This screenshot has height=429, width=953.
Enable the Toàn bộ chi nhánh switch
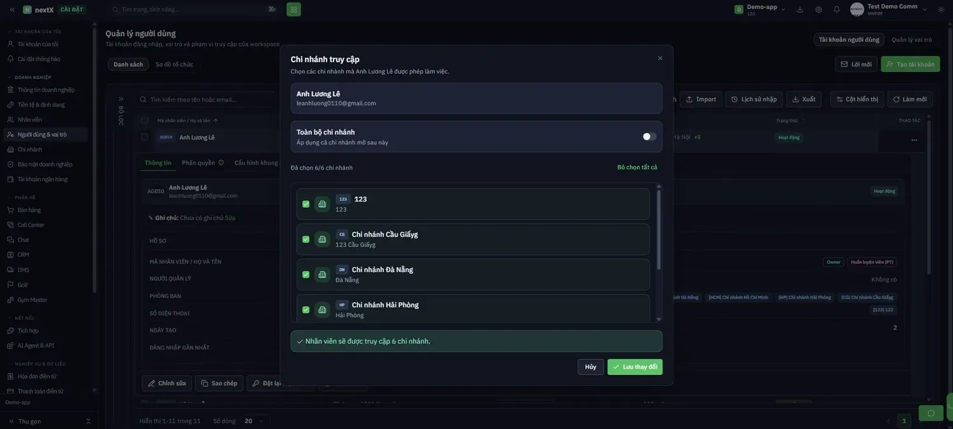649,137
